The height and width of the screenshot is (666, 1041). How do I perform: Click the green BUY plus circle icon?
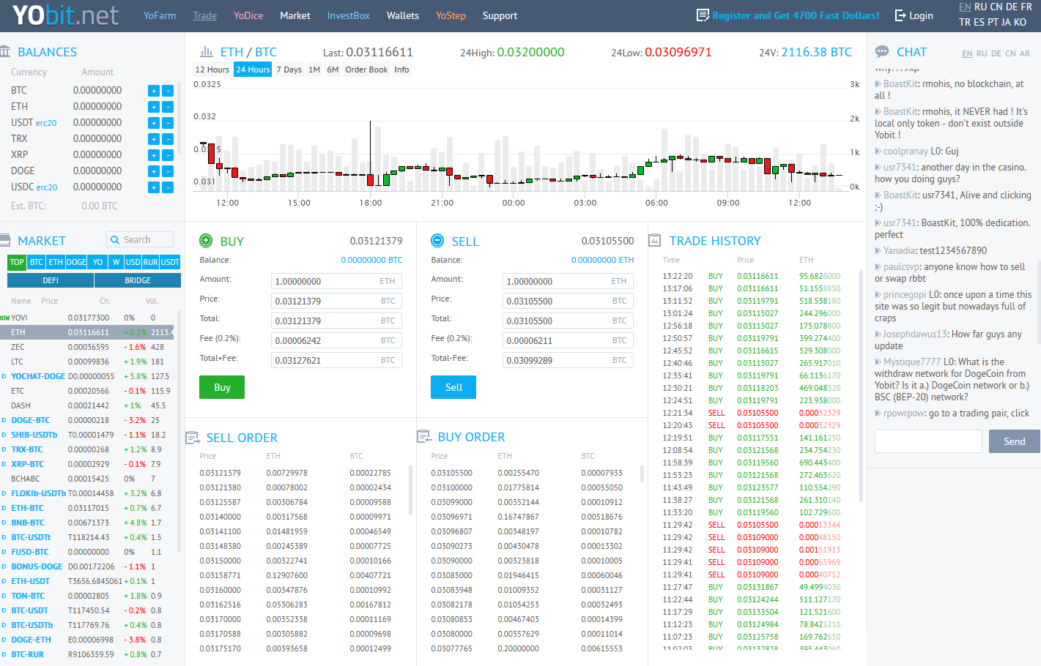tap(206, 240)
